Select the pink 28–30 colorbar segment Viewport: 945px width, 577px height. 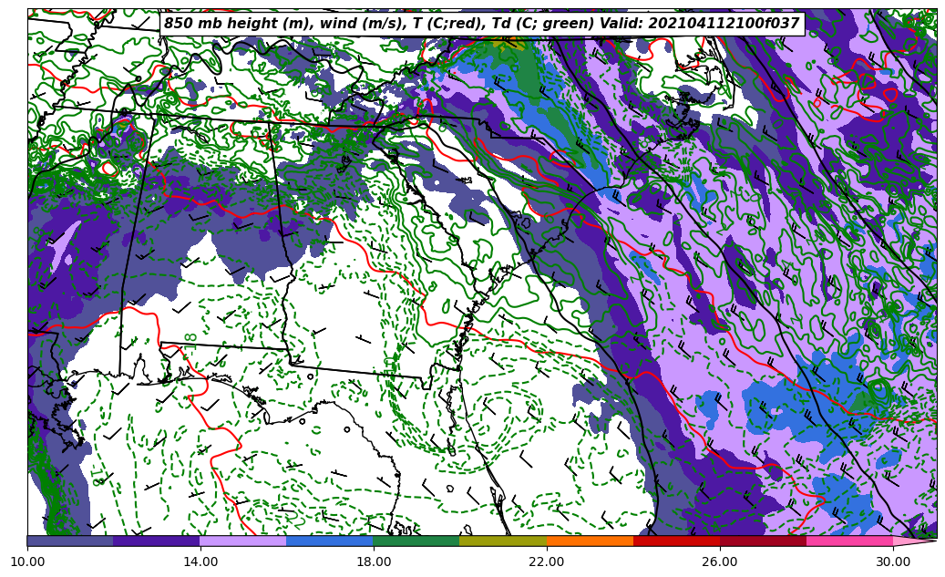(x=849, y=541)
